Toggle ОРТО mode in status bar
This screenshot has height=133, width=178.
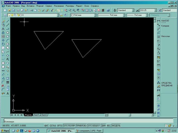click(60, 126)
